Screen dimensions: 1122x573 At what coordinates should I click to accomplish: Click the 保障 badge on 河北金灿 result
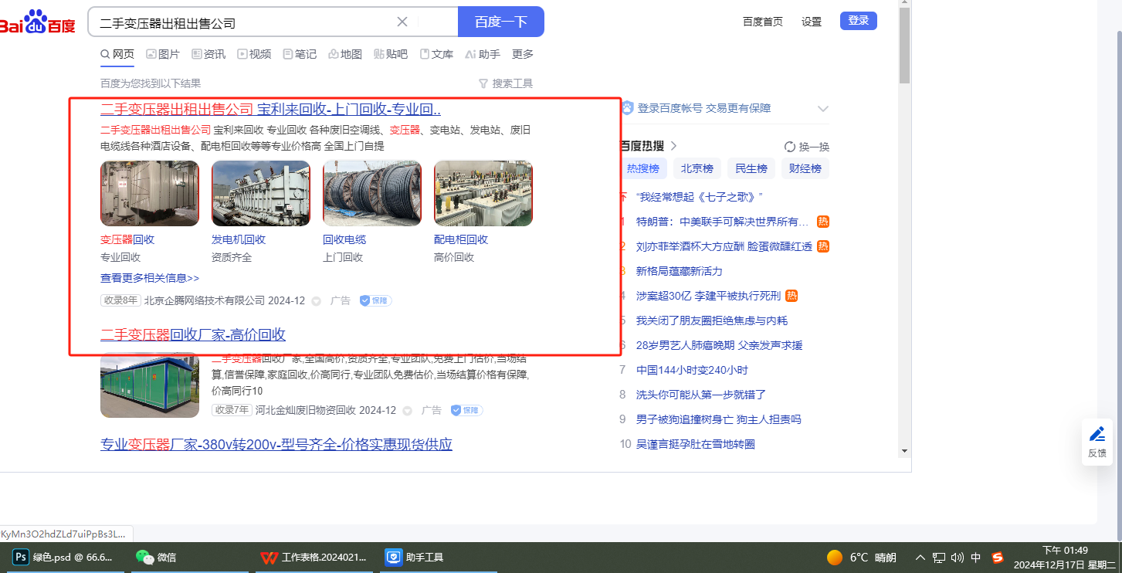click(x=466, y=410)
